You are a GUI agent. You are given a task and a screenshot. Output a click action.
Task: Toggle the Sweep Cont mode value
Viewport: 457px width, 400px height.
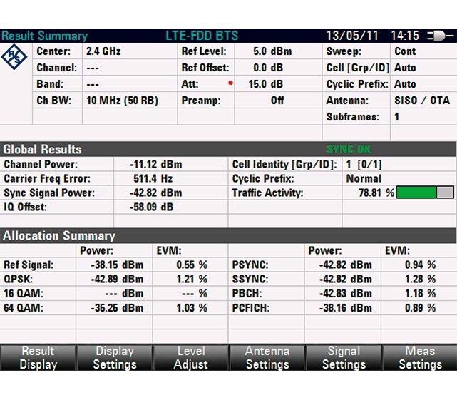[x=405, y=51]
